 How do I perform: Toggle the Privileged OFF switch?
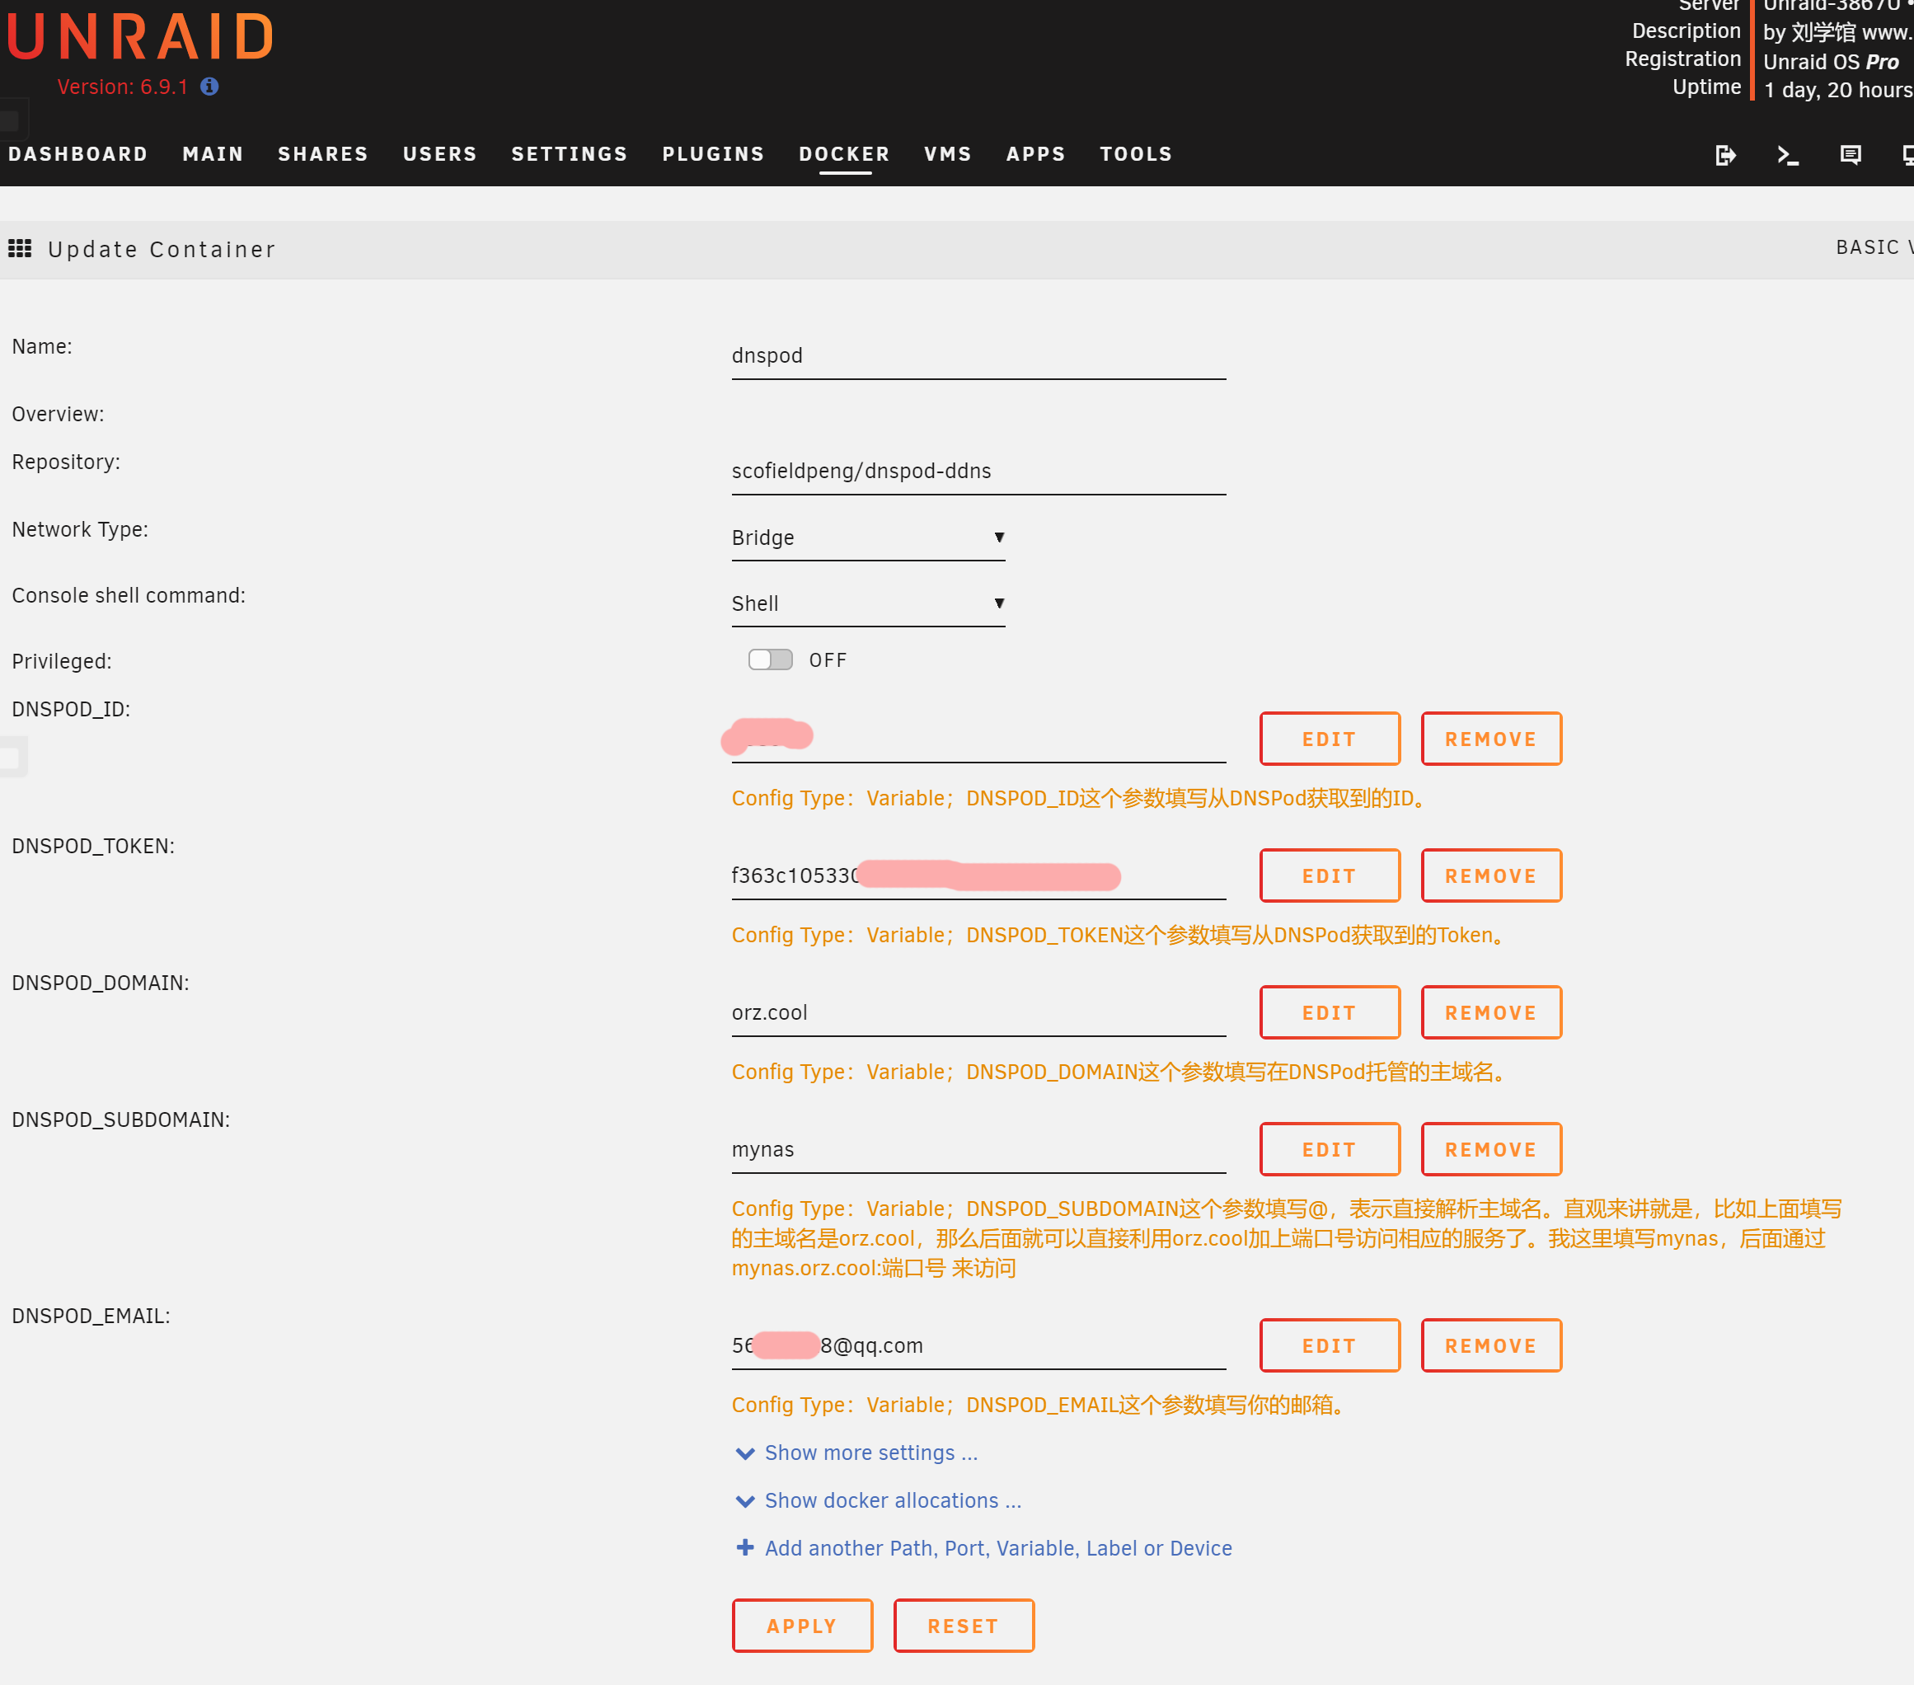tap(768, 659)
